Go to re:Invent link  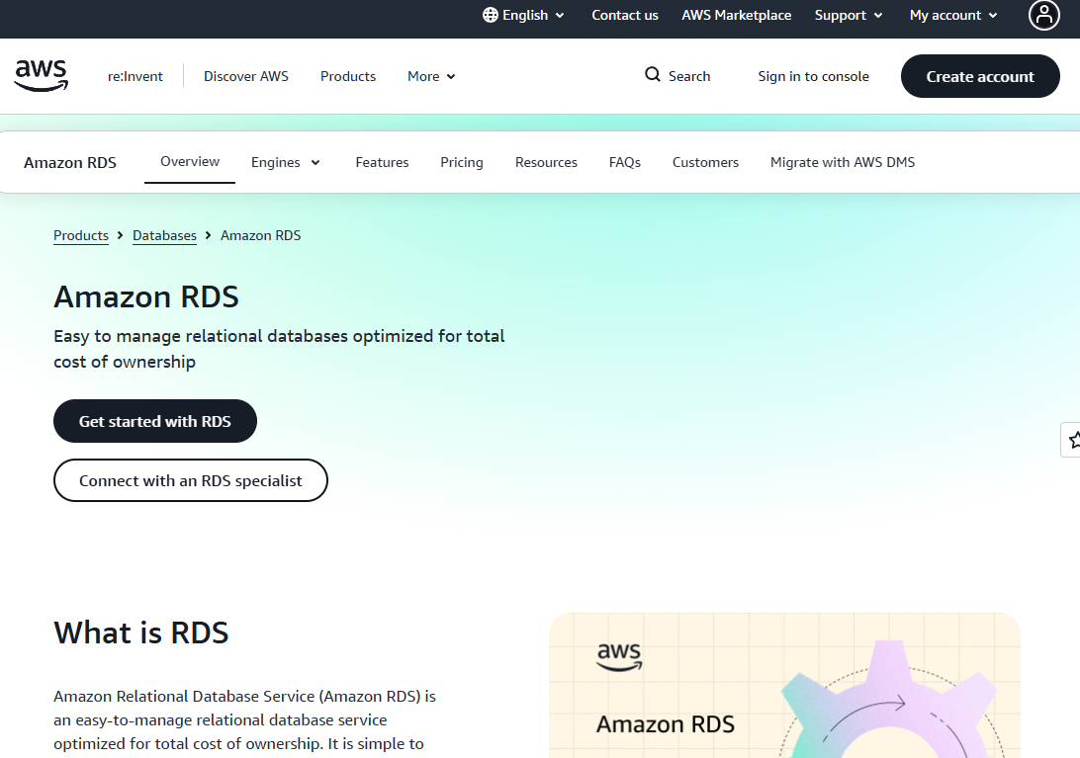(x=135, y=76)
